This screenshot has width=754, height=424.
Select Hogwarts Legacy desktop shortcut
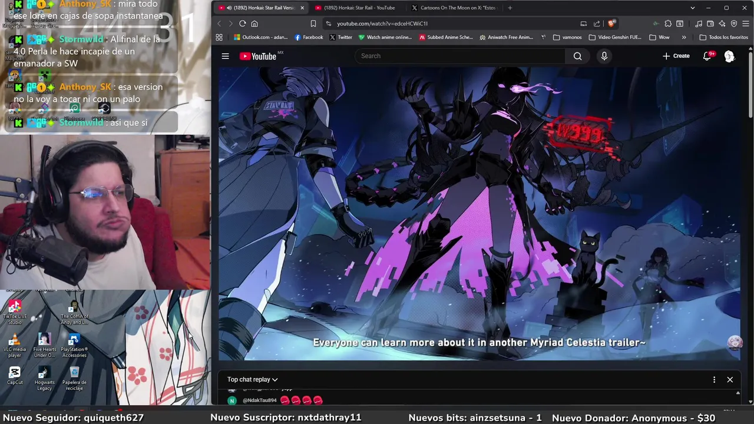[44, 379]
